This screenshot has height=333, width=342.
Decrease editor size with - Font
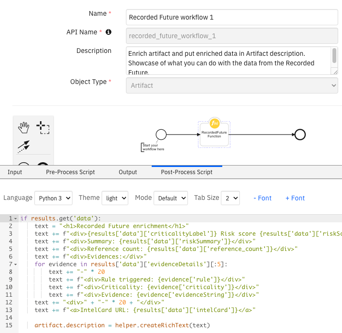[x=262, y=198]
